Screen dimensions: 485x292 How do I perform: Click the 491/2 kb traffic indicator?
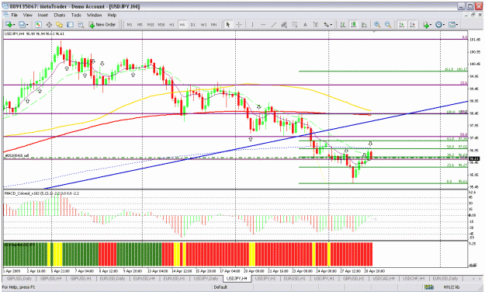(451, 287)
